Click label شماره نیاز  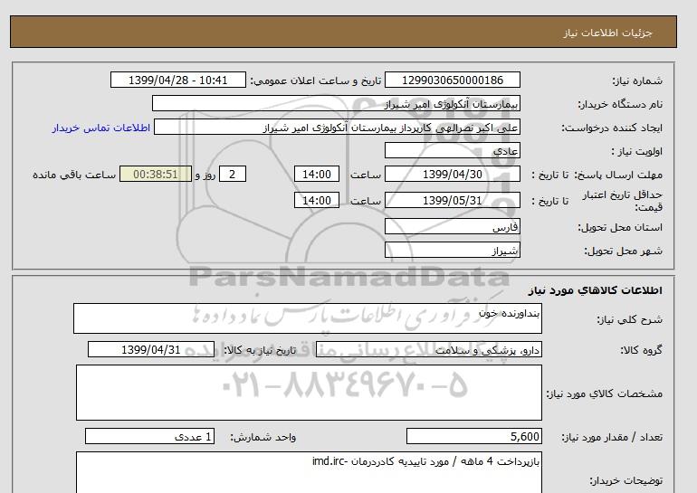coord(637,81)
